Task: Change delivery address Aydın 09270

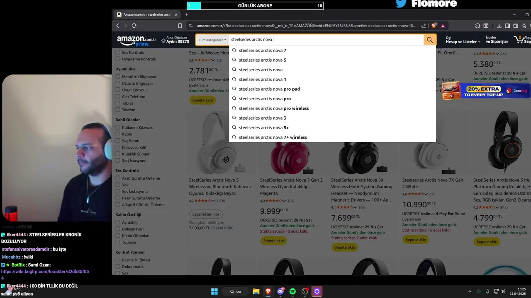Action: click(x=175, y=40)
